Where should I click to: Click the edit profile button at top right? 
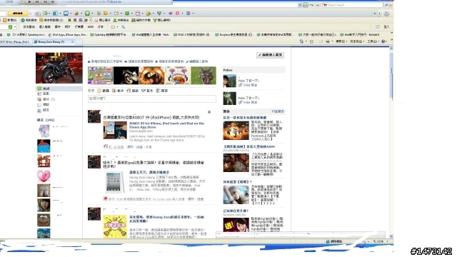coord(270,55)
